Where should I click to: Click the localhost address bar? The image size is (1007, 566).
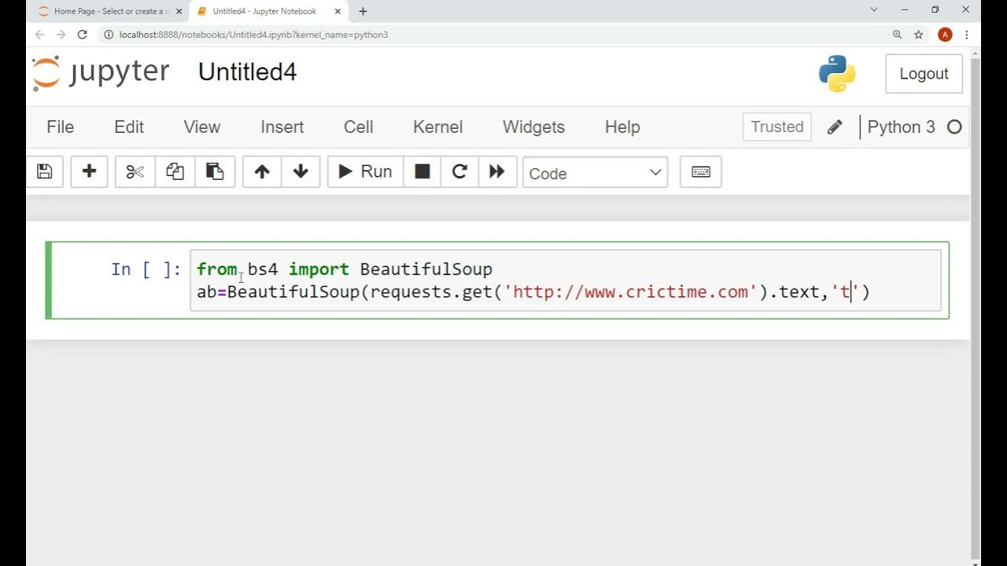coord(503,35)
